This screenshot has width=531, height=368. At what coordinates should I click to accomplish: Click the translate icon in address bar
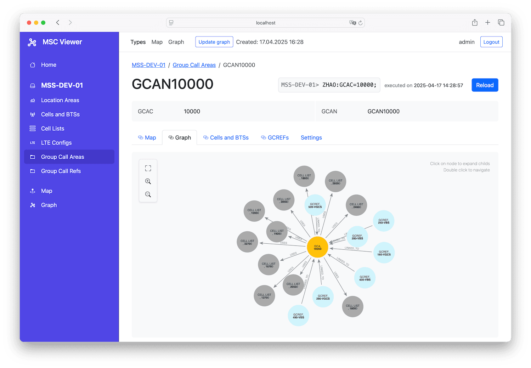[x=352, y=23]
